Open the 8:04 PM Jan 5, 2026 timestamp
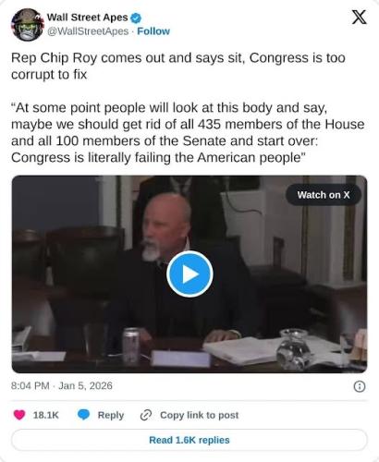The width and height of the screenshot is (379, 462). coord(62,385)
